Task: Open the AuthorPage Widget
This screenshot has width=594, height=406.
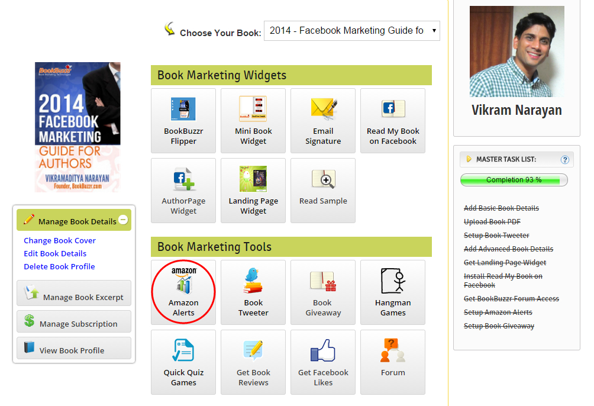Action: tap(183, 191)
